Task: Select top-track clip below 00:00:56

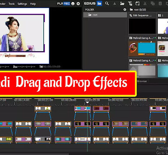Action: coord(158,108)
